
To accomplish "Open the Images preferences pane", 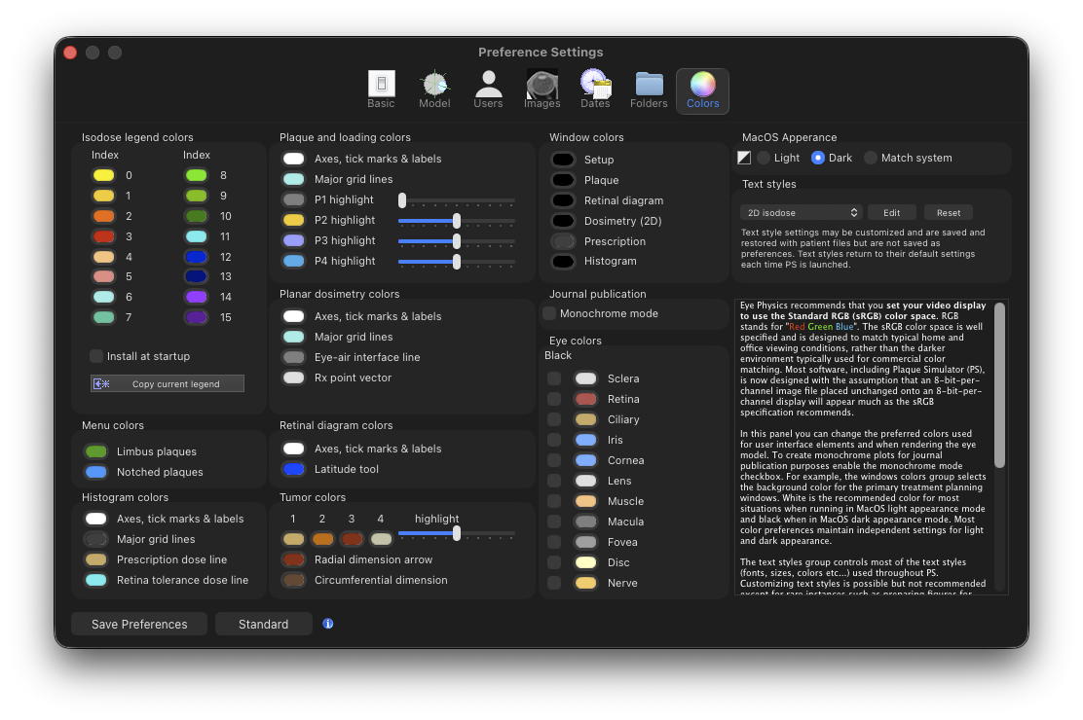I will [541, 90].
